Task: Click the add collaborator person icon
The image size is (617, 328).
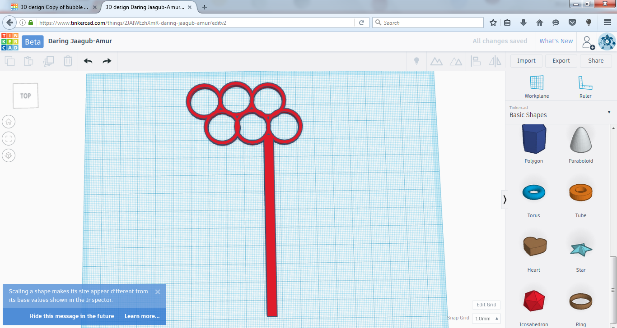Action: tap(588, 42)
